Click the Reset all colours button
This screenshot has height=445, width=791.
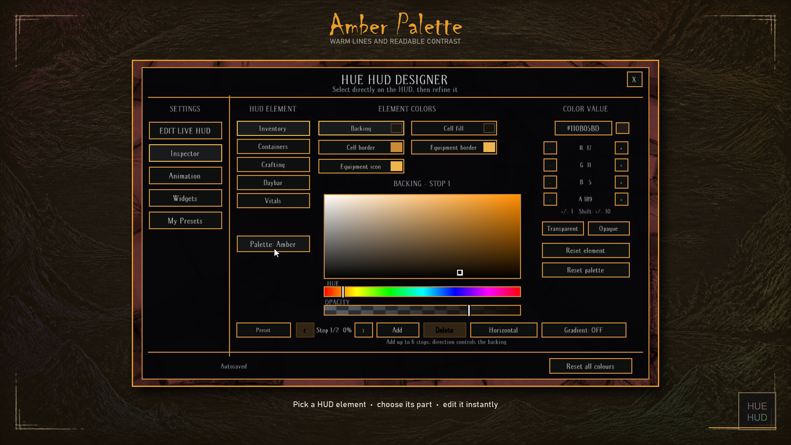pyautogui.click(x=590, y=366)
